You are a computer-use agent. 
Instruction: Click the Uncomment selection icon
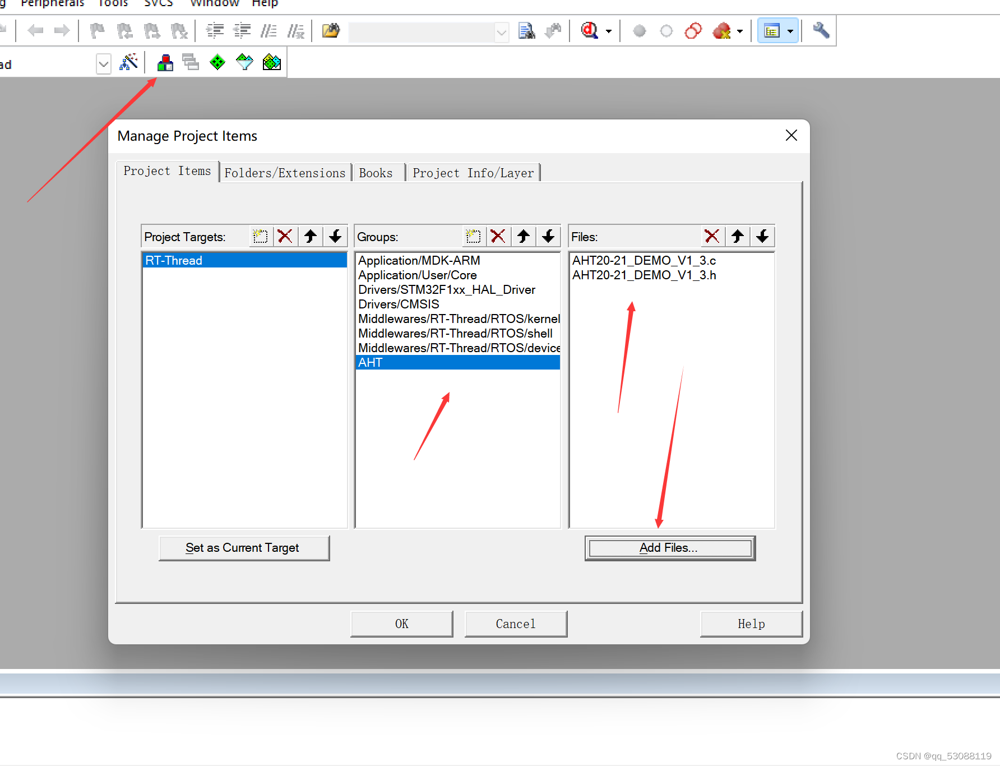295,30
